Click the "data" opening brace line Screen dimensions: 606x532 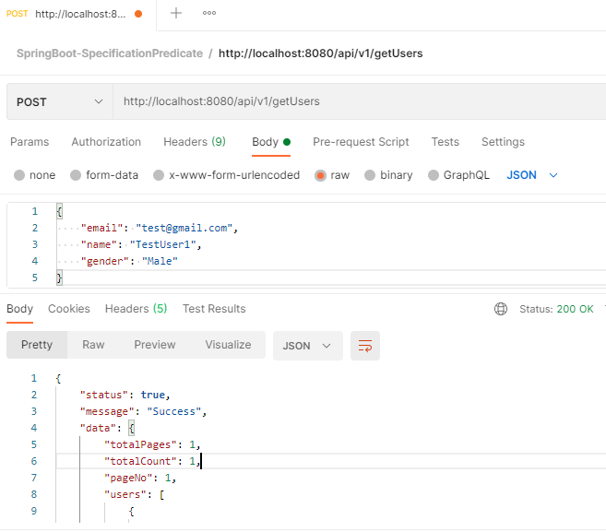(x=107, y=428)
